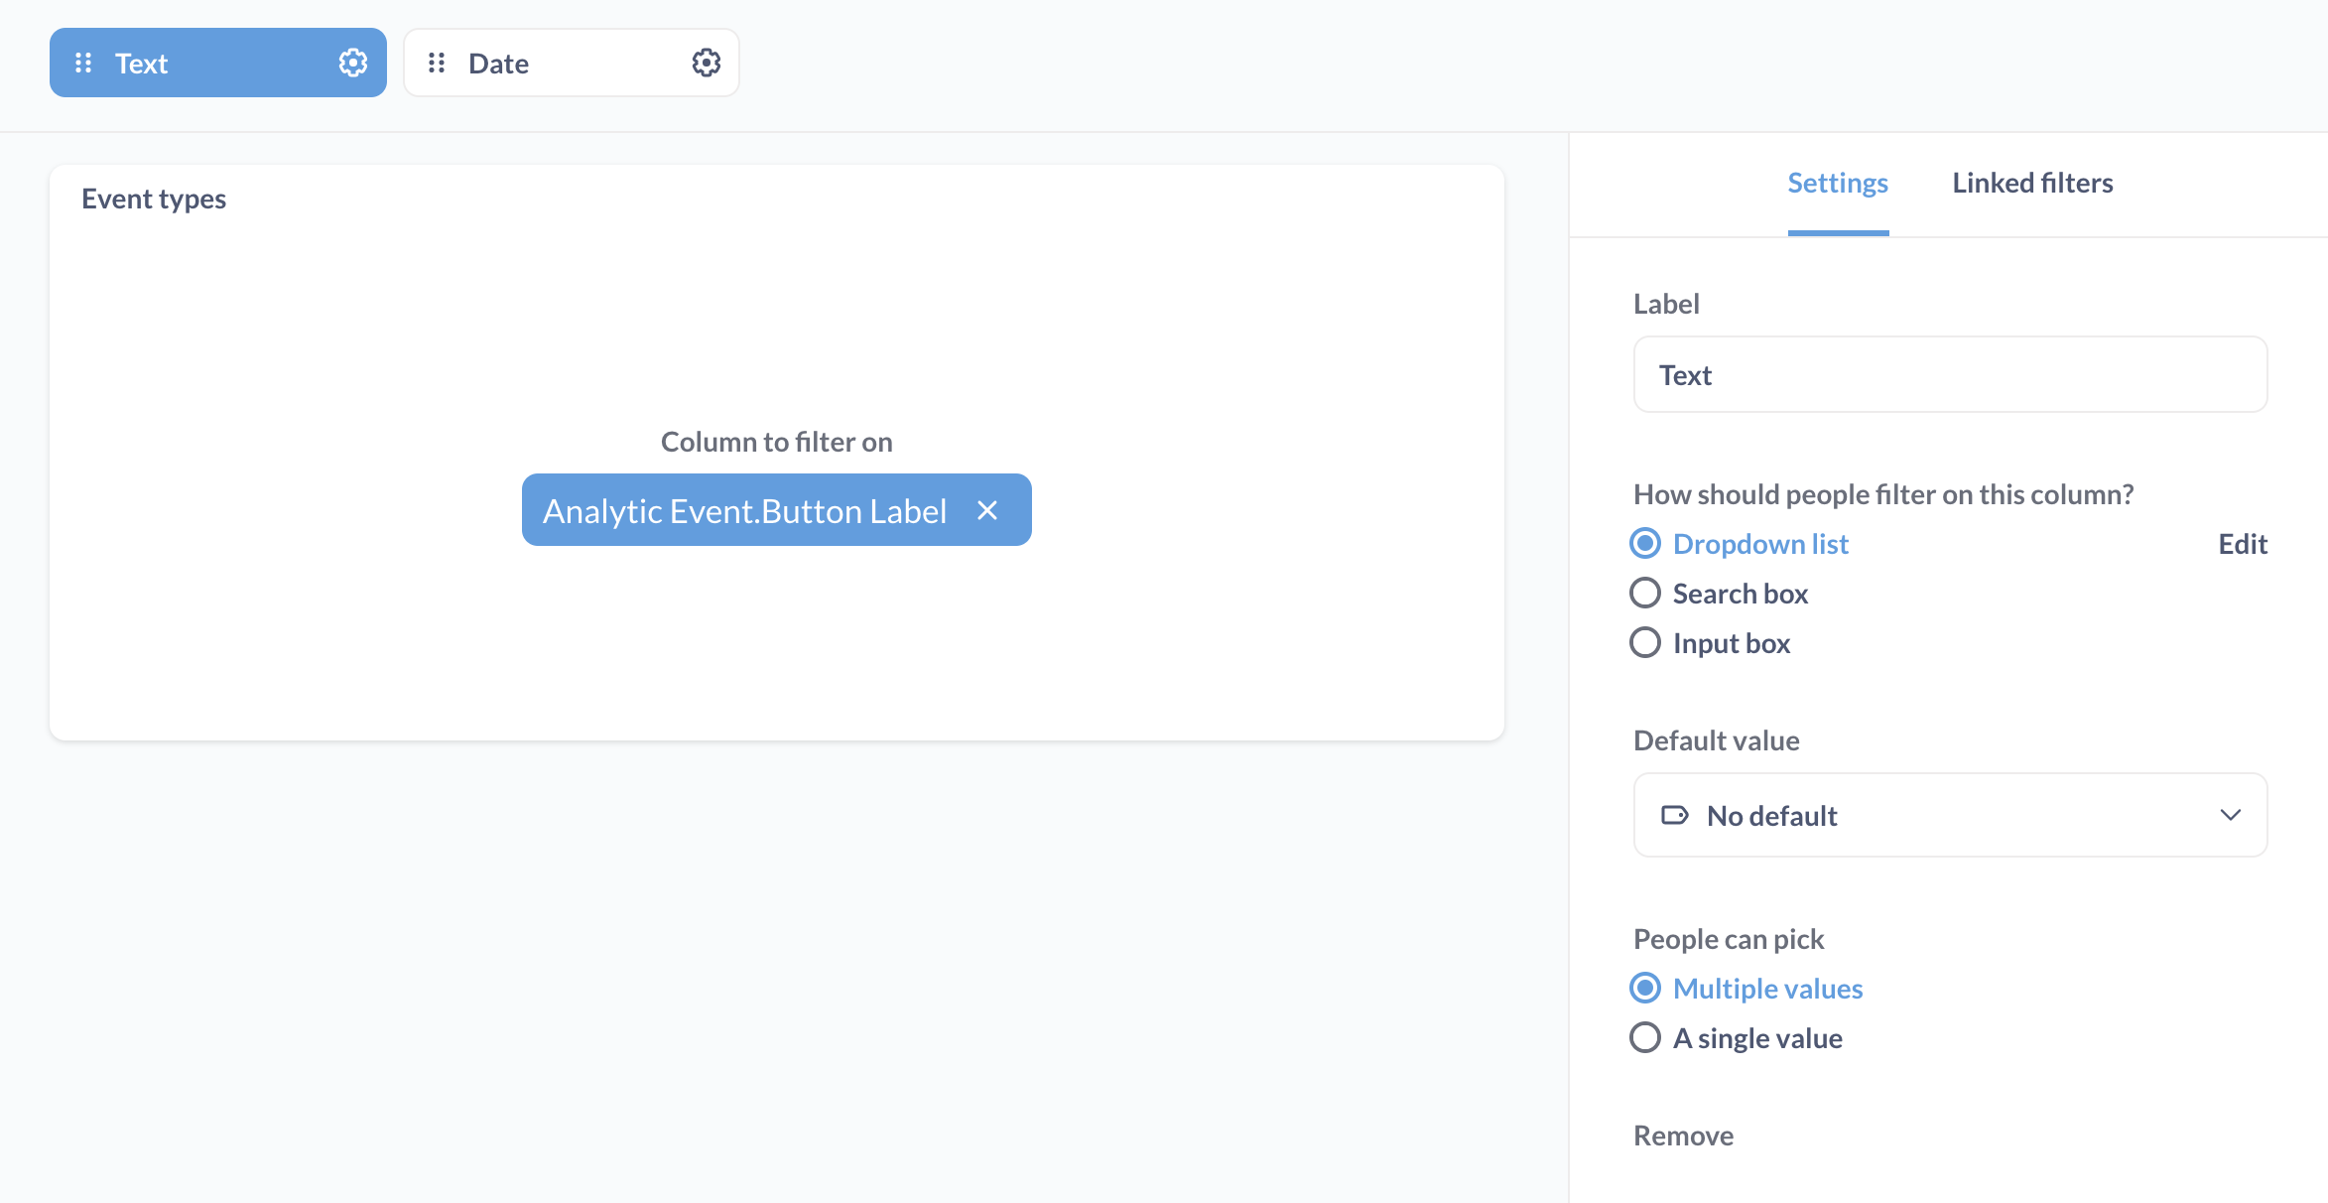This screenshot has width=2328, height=1203.
Task: Select Multiple values option
Action: (1645, 988)
